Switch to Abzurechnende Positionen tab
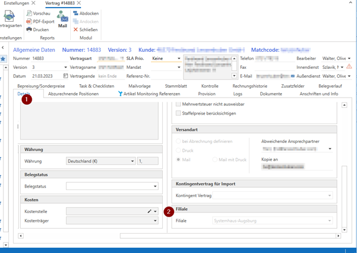The width and height of the screenshot is (357, 253). 73,94
